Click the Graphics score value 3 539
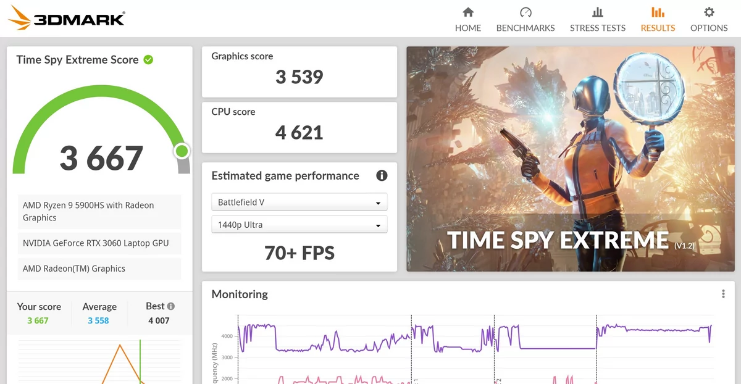The image size is (741, 384). click(299, 77)
